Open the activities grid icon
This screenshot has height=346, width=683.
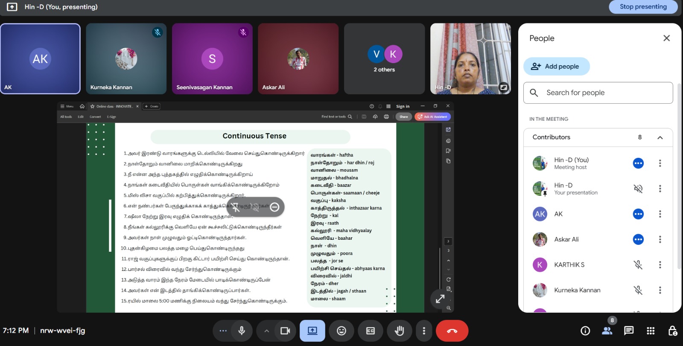(650, 331)
